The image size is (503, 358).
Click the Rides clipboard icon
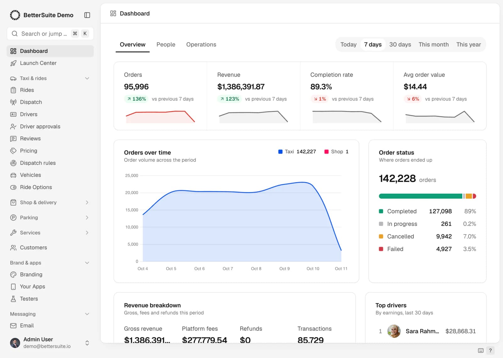click(x=13, y=90)
